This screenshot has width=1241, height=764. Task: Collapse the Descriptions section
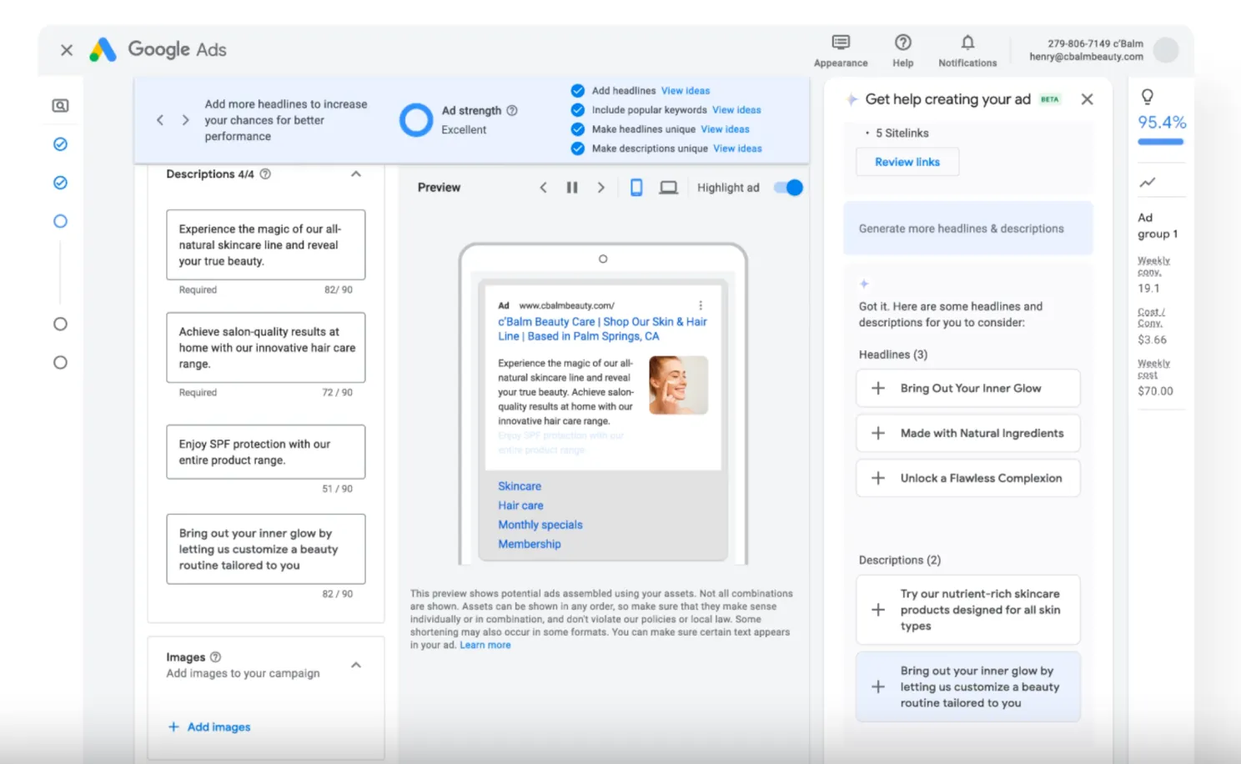coord(356,174)
